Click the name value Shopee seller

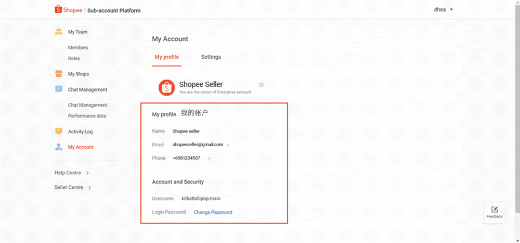[x=186, y=131]
